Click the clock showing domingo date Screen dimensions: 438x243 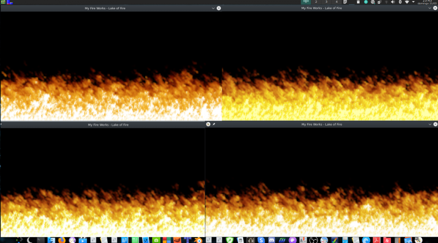[x=427, y=2]
